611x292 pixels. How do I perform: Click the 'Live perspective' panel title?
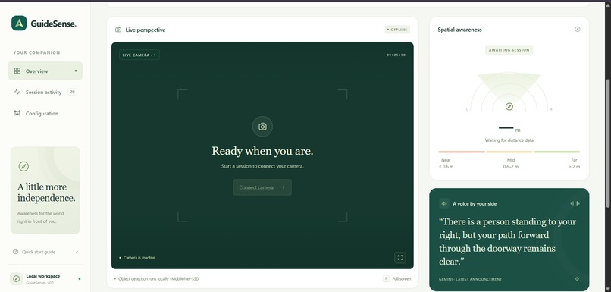coord(146,30)
